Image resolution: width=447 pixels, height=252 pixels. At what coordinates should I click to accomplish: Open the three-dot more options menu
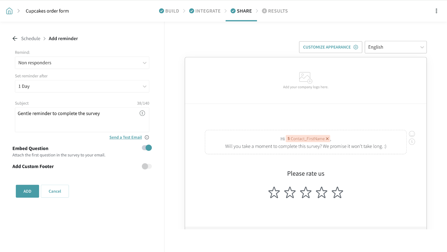tap(436, 11)
